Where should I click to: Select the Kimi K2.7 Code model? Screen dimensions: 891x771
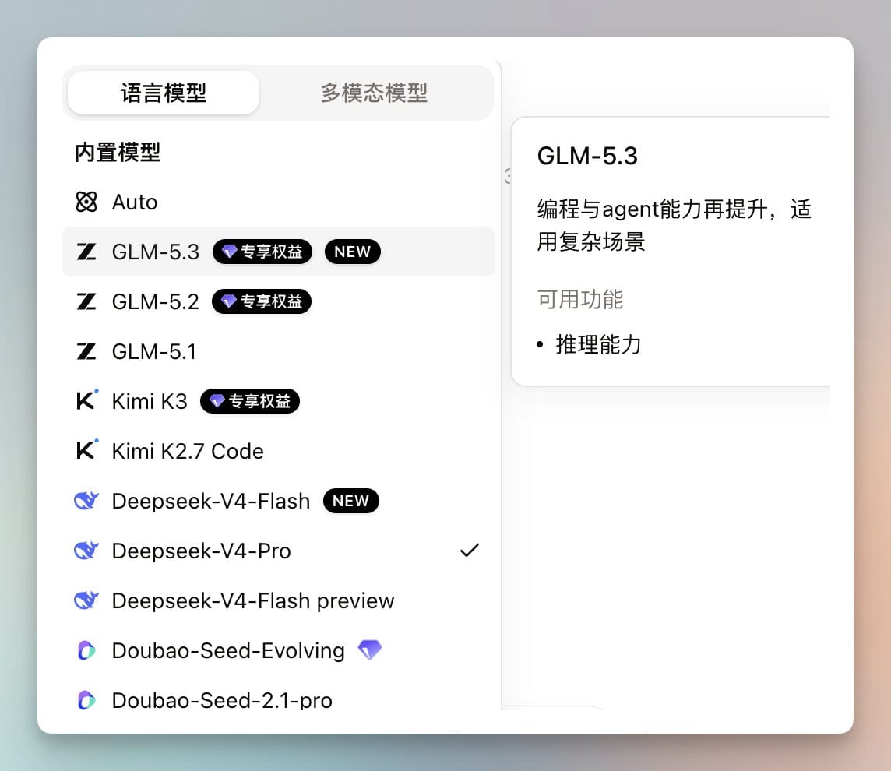coord(278,451)
